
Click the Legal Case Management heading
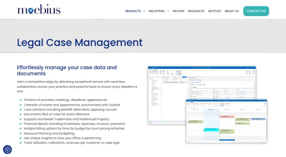[x=80, y=42]
